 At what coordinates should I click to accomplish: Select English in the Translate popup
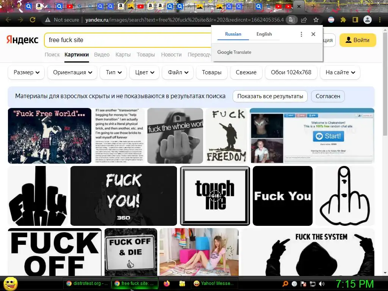click(x=264, y=34)
